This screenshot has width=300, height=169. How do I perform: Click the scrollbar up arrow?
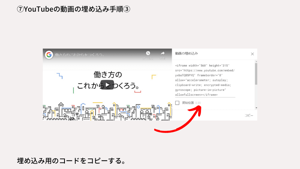click(256, 62)
